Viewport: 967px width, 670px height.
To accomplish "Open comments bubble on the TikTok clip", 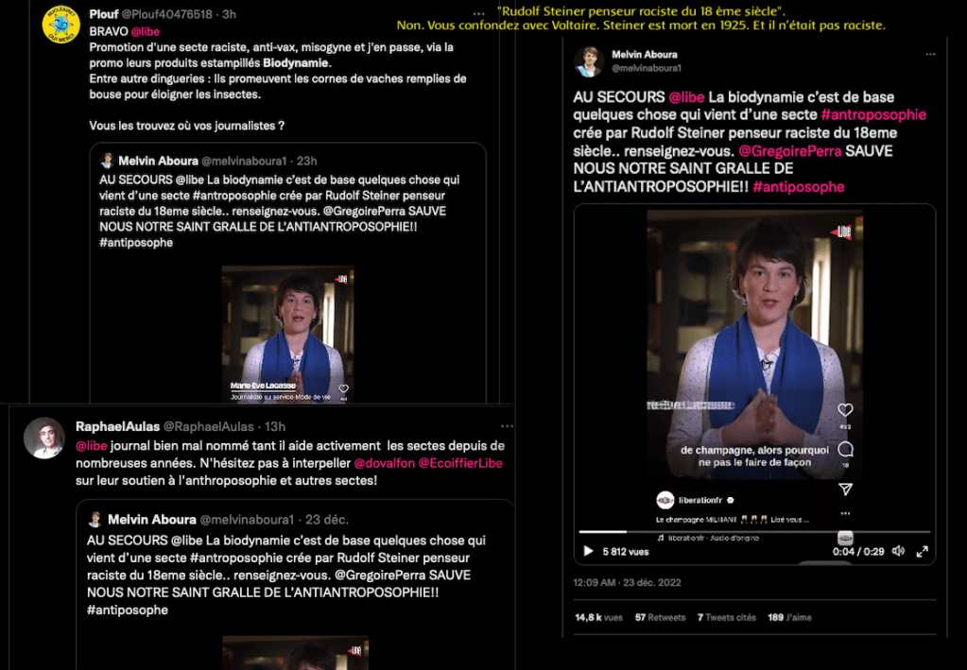I will click(845, 449).
